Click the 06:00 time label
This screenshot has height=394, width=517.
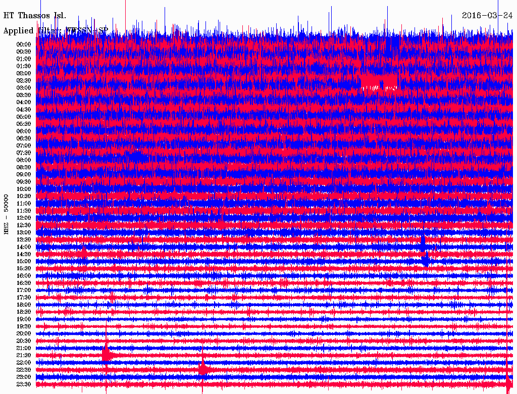(x=24, y=131)
